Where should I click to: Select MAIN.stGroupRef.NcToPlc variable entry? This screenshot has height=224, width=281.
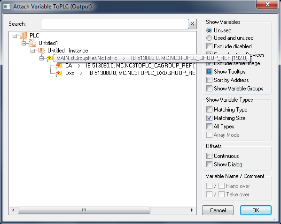click(152, 58)
